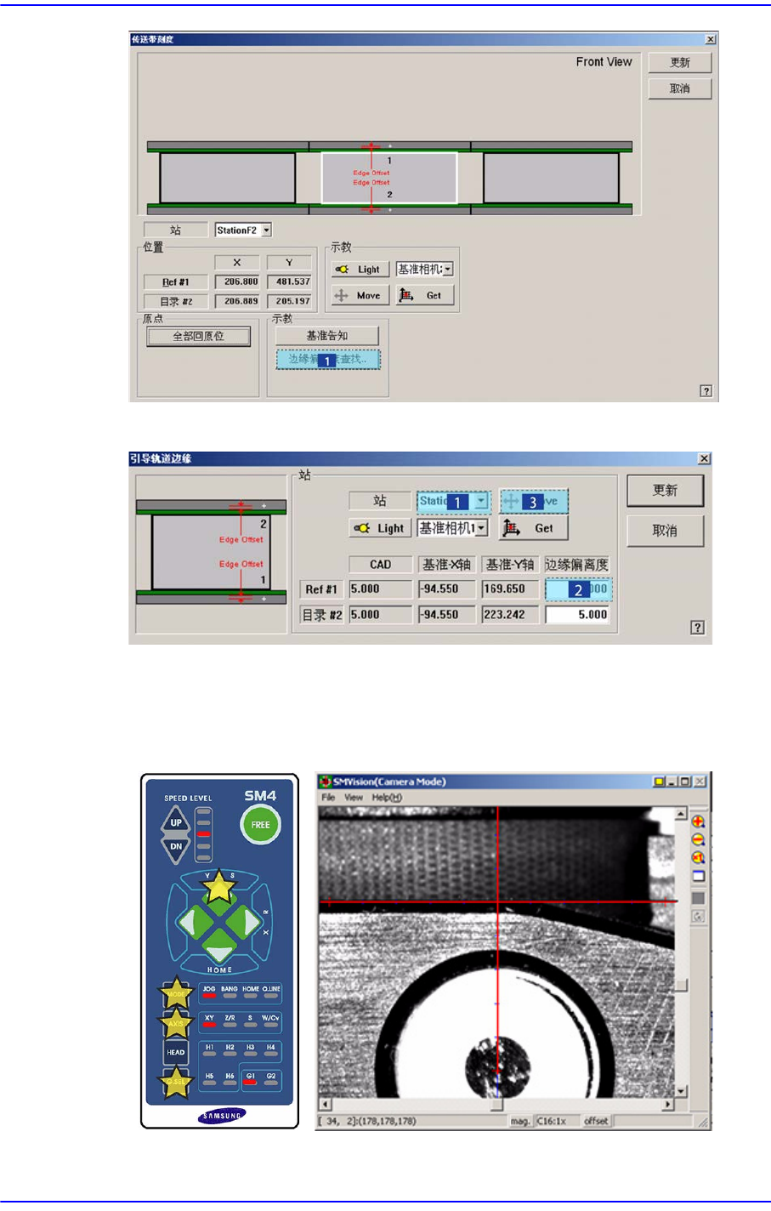Screen dimensions: 771x1211
Task: Click the ? help icon in 传送带刻度 dialog
Action: point(706,391)
